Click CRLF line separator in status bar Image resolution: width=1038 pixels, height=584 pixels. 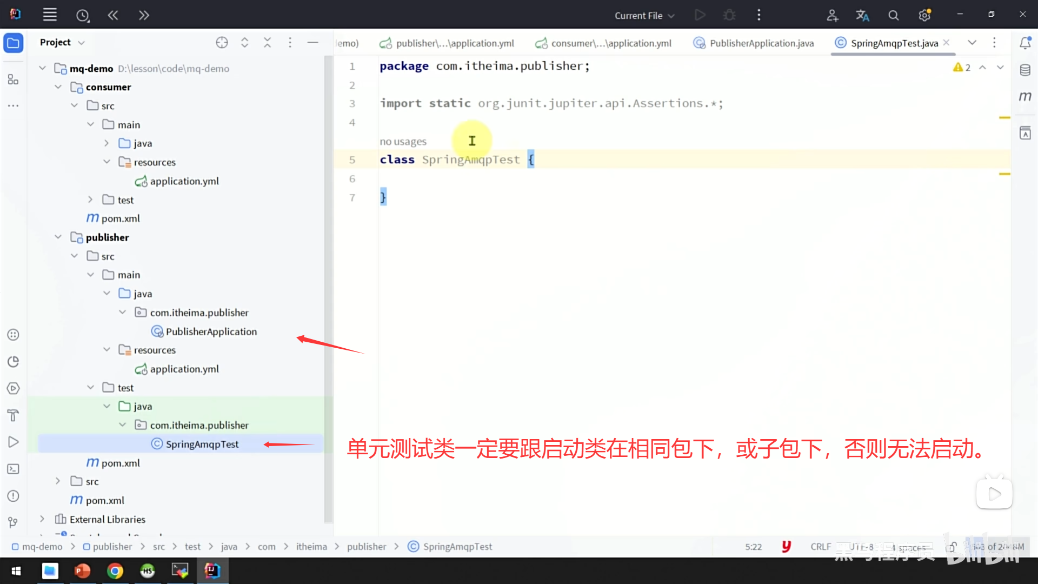coord(821,547)
